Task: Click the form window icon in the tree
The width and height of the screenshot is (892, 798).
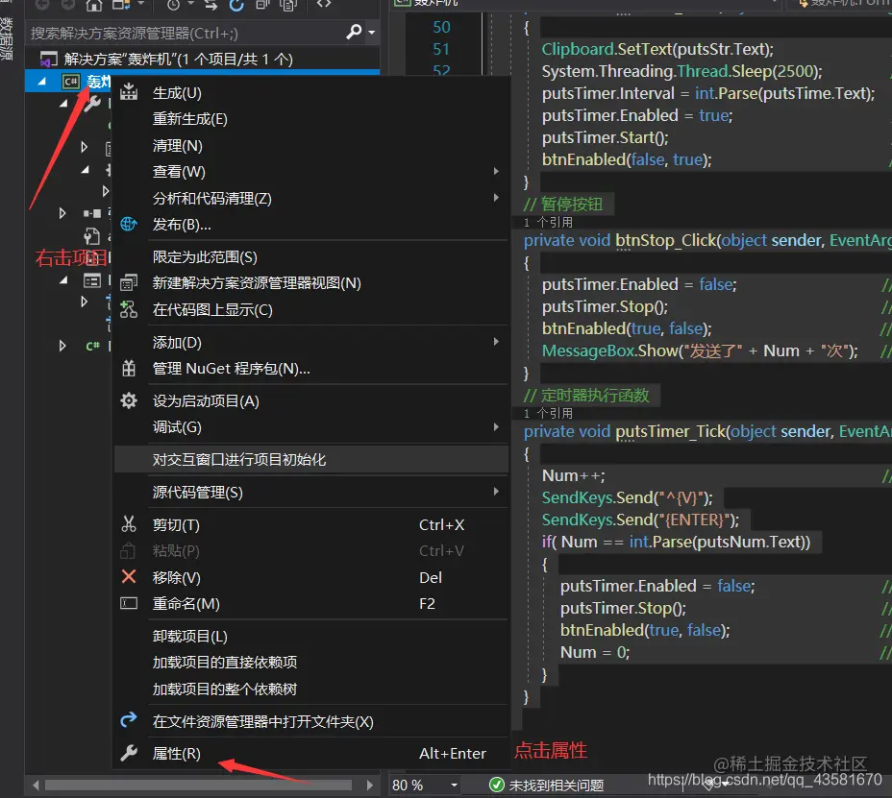Action: [x=92, y=280]
